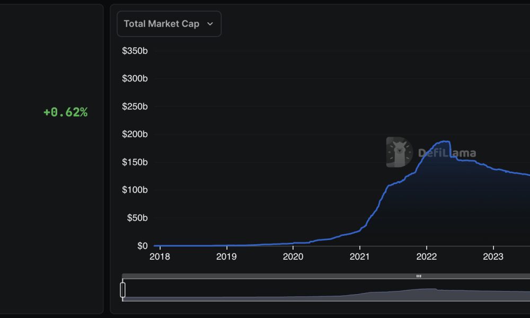Click the 2018 axis label

click(x=160, y=257)
